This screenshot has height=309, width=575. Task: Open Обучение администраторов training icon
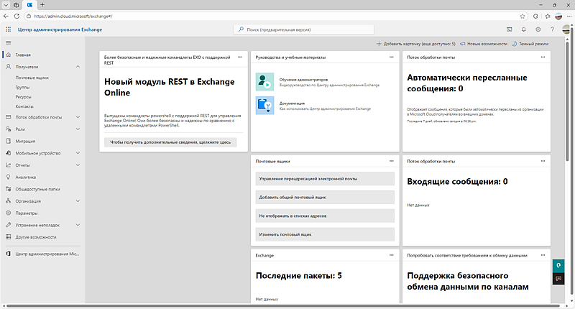click(x=264, y=82)
